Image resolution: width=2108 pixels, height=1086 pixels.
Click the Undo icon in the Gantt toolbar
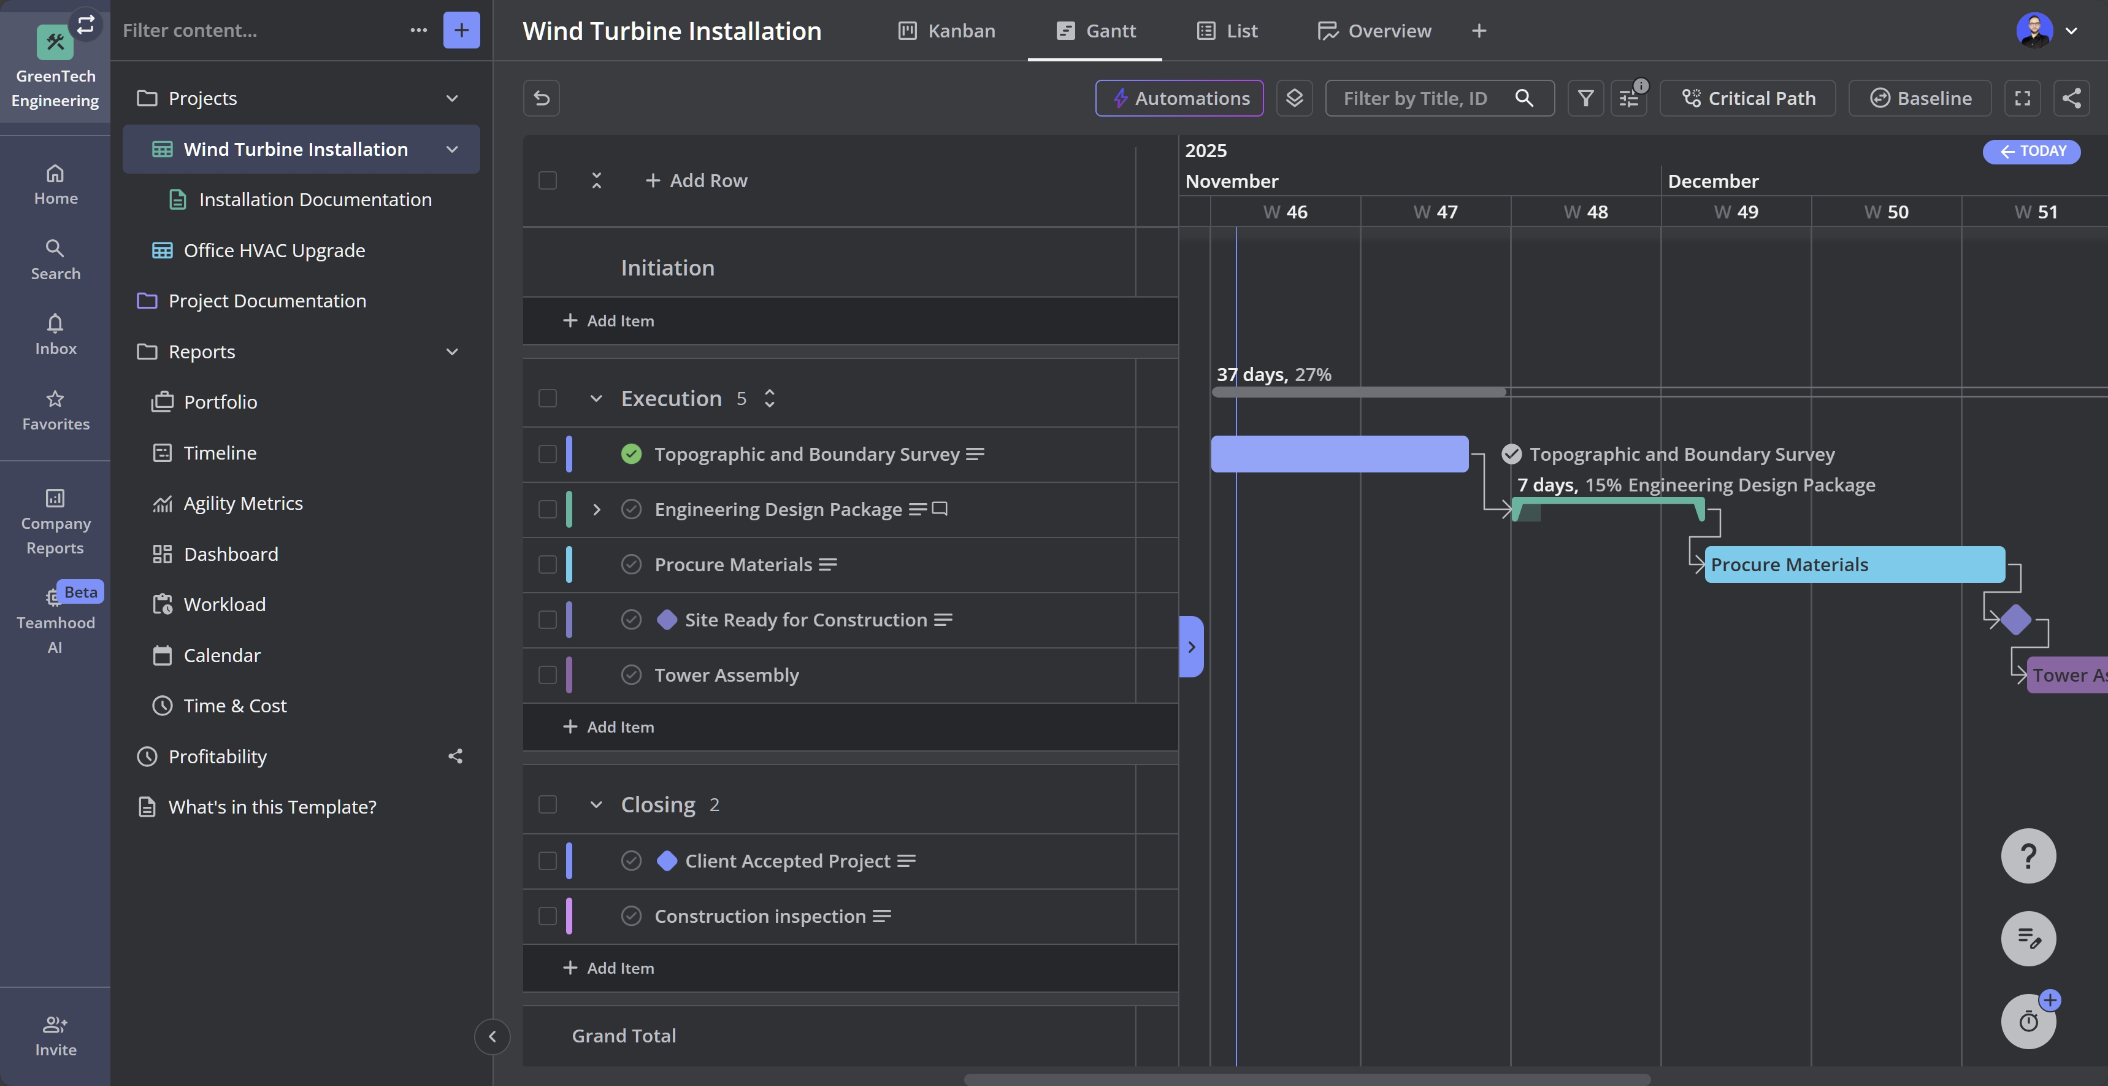click(x=541, y=98)
